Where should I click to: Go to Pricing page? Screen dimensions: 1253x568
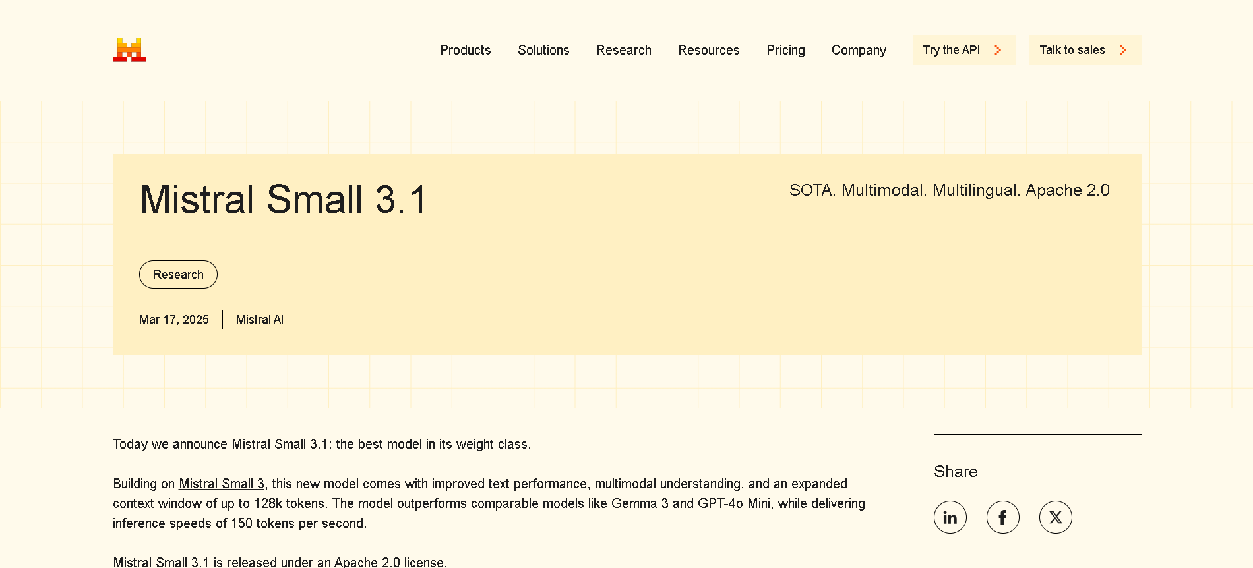pos(785,50)
